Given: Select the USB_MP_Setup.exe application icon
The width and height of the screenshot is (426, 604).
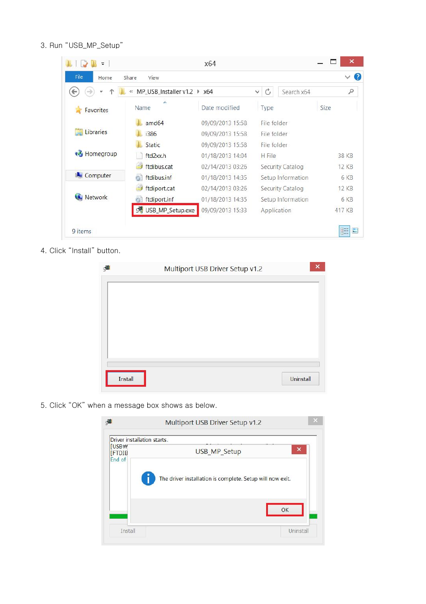Looking at the screenshot, I should [139, 210].
